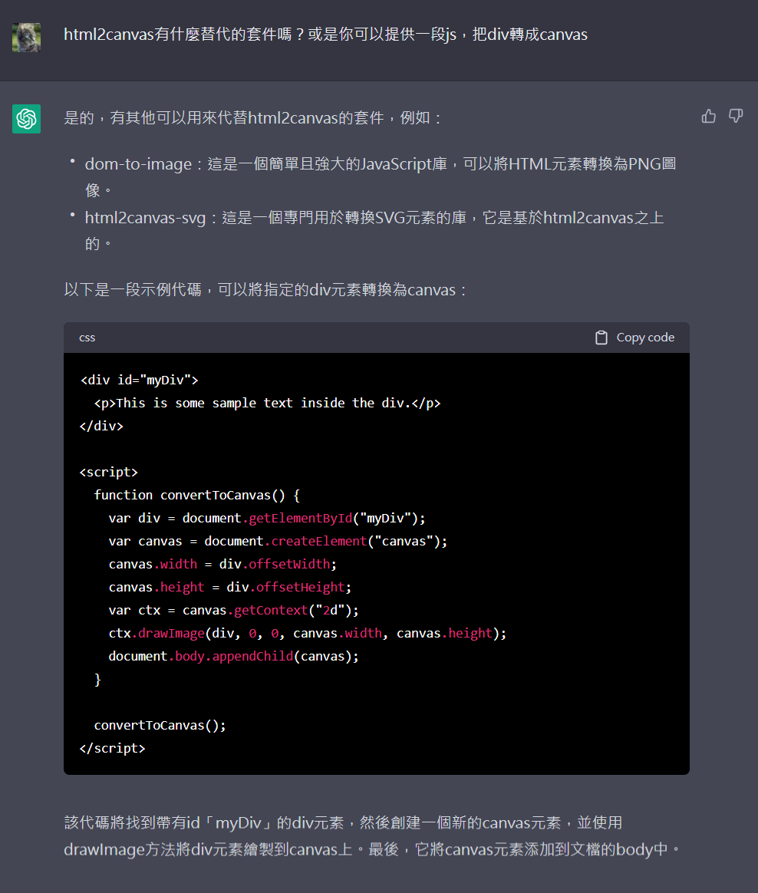Click the user question about html2canvas alternatives

[325, 35]
